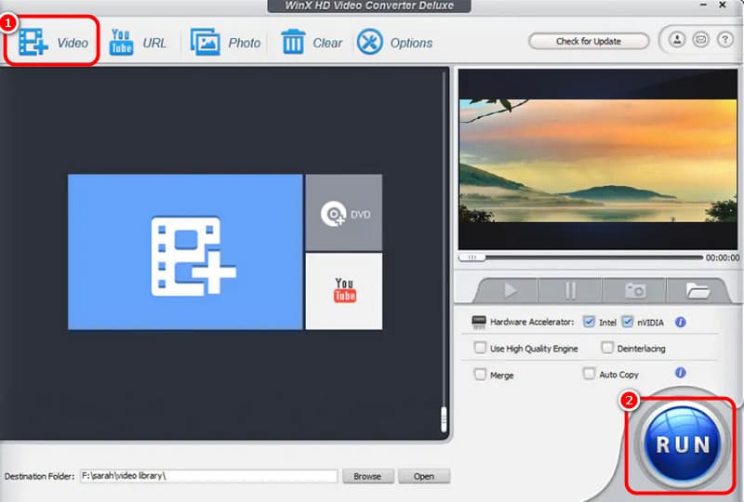Image resolution: width=744 pixels, height=502 pixels.
Task: Click the Destination Folder path field
Action: [208, 476]
